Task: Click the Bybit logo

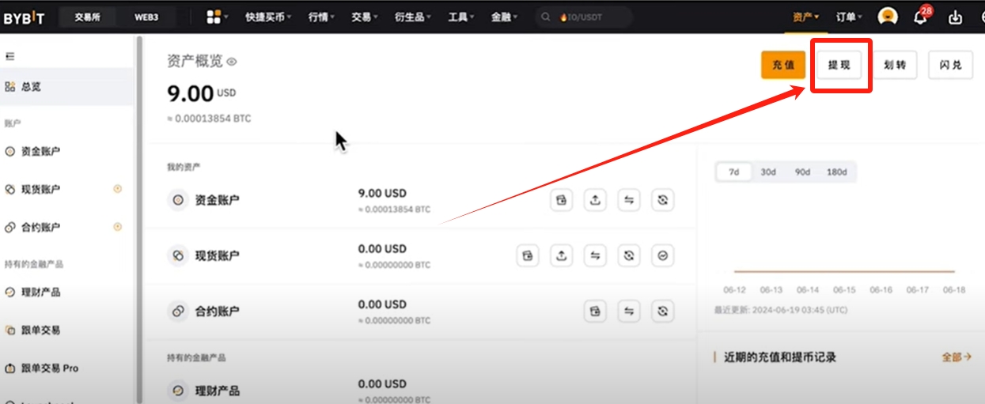Action: [24, 17]
